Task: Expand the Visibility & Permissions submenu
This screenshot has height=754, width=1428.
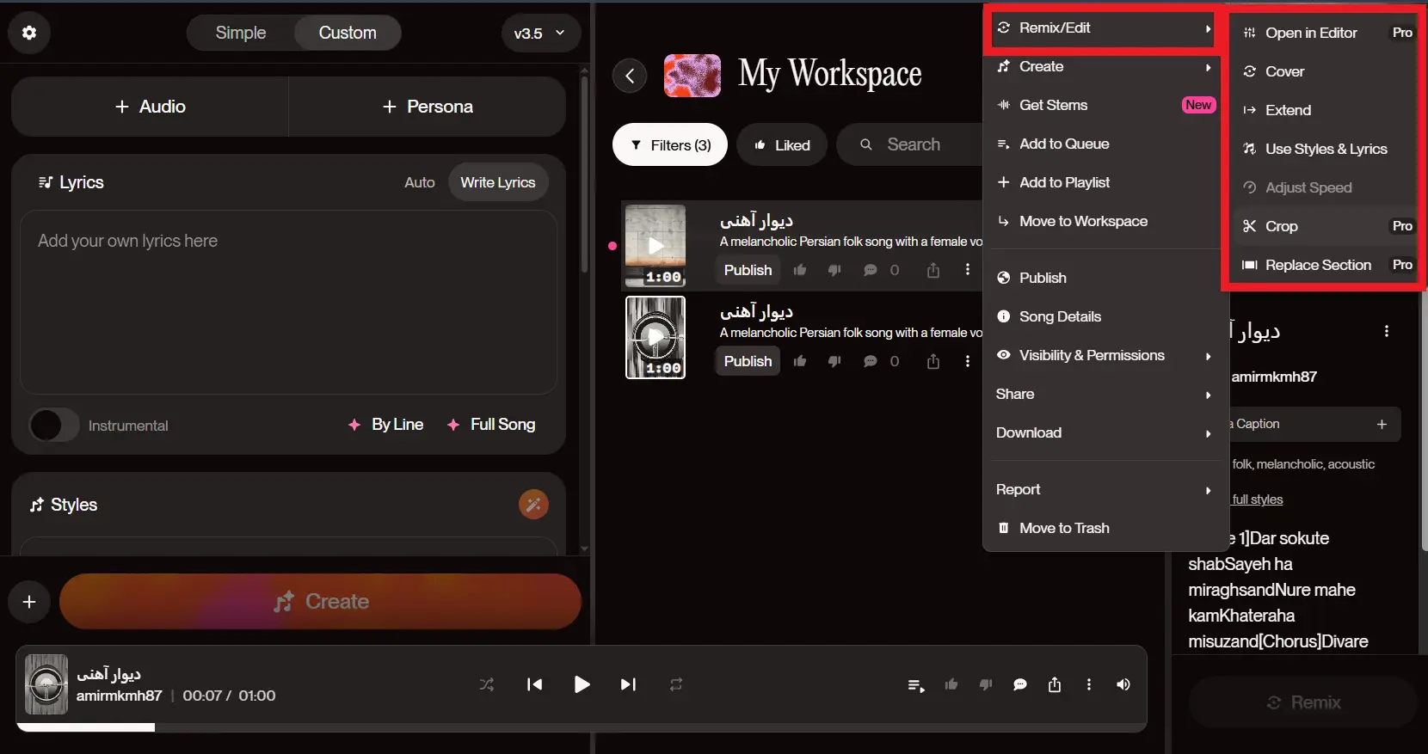Action: point(1104,356)
